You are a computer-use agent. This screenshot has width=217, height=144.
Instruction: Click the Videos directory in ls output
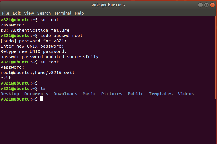point(186,94)
